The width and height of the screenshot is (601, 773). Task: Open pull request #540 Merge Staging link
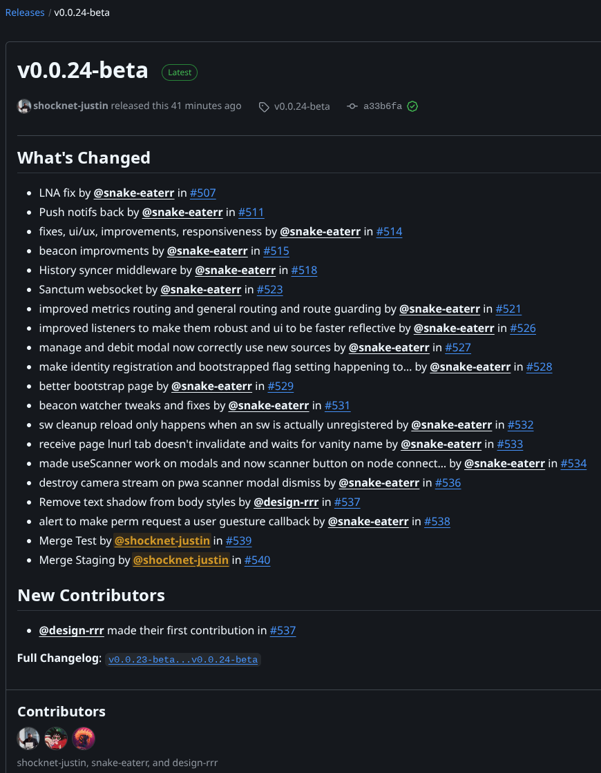click(257, 560)
